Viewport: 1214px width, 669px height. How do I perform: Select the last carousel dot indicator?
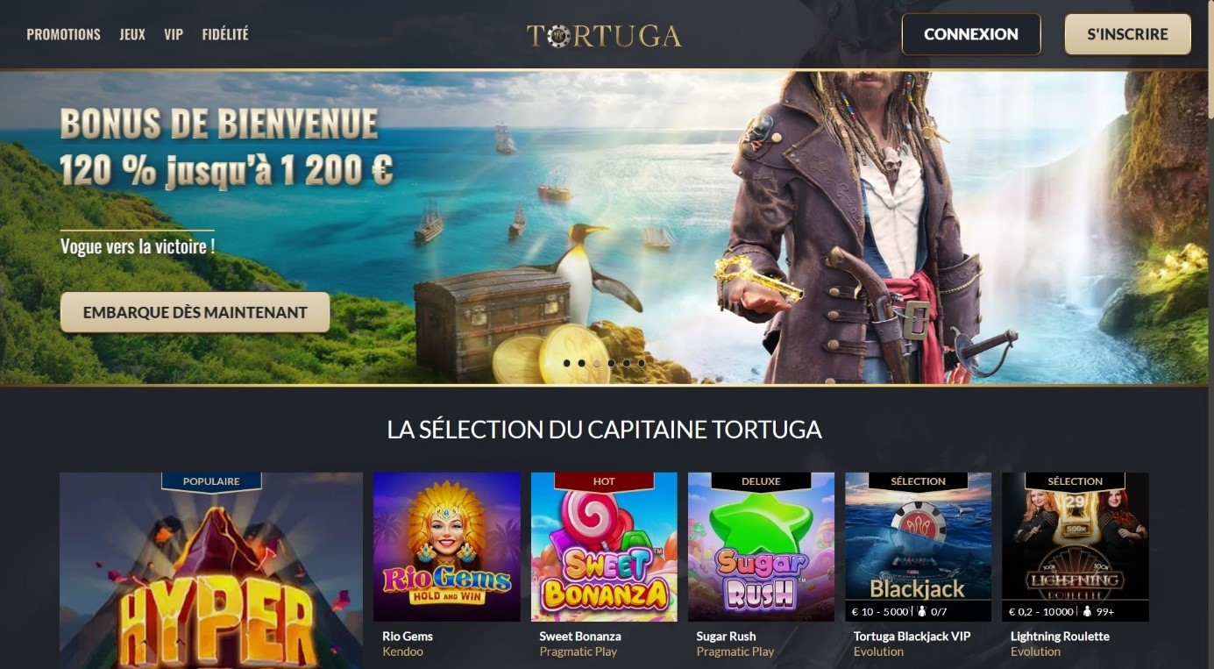coord(641,362)
